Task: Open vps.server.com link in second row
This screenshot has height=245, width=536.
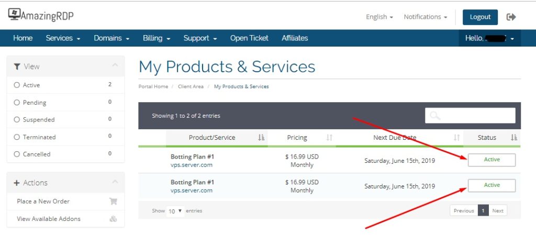Action: 192,191
